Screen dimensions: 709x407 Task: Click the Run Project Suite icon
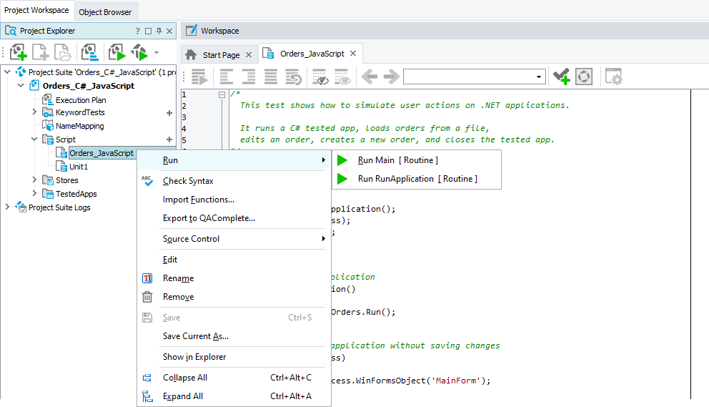[139, 52]
